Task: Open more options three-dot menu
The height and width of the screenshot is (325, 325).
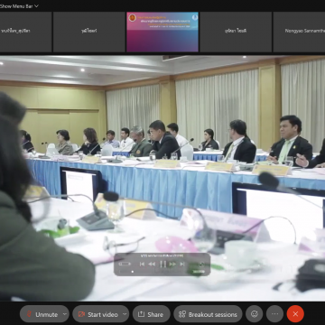Action: (x=274, y=314)
